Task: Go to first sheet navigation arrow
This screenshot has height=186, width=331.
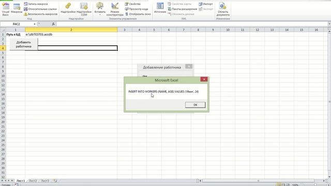Action: (x=2, y=181)
